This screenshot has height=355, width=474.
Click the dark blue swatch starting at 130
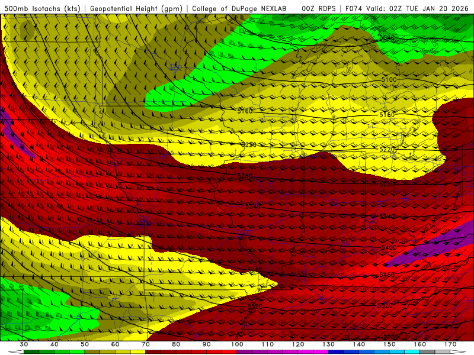(x=336, y=351)
